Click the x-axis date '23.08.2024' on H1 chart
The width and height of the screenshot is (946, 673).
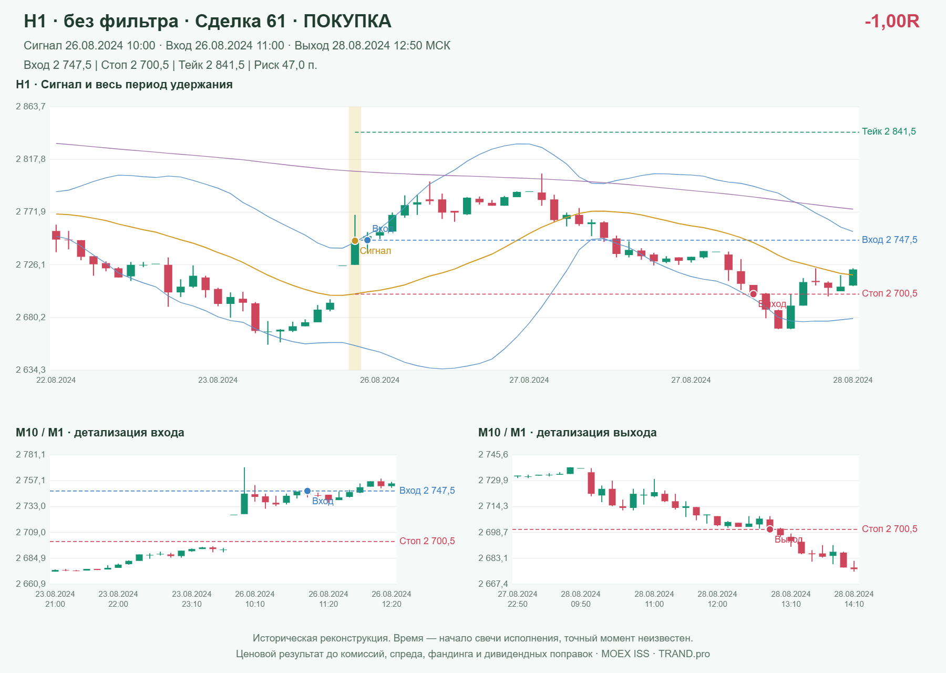pyautogui.click(x=218, y=380)
